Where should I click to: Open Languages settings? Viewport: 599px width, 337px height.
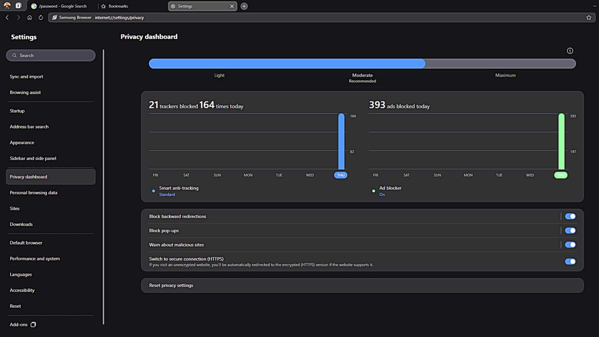(x=51, y=275)
